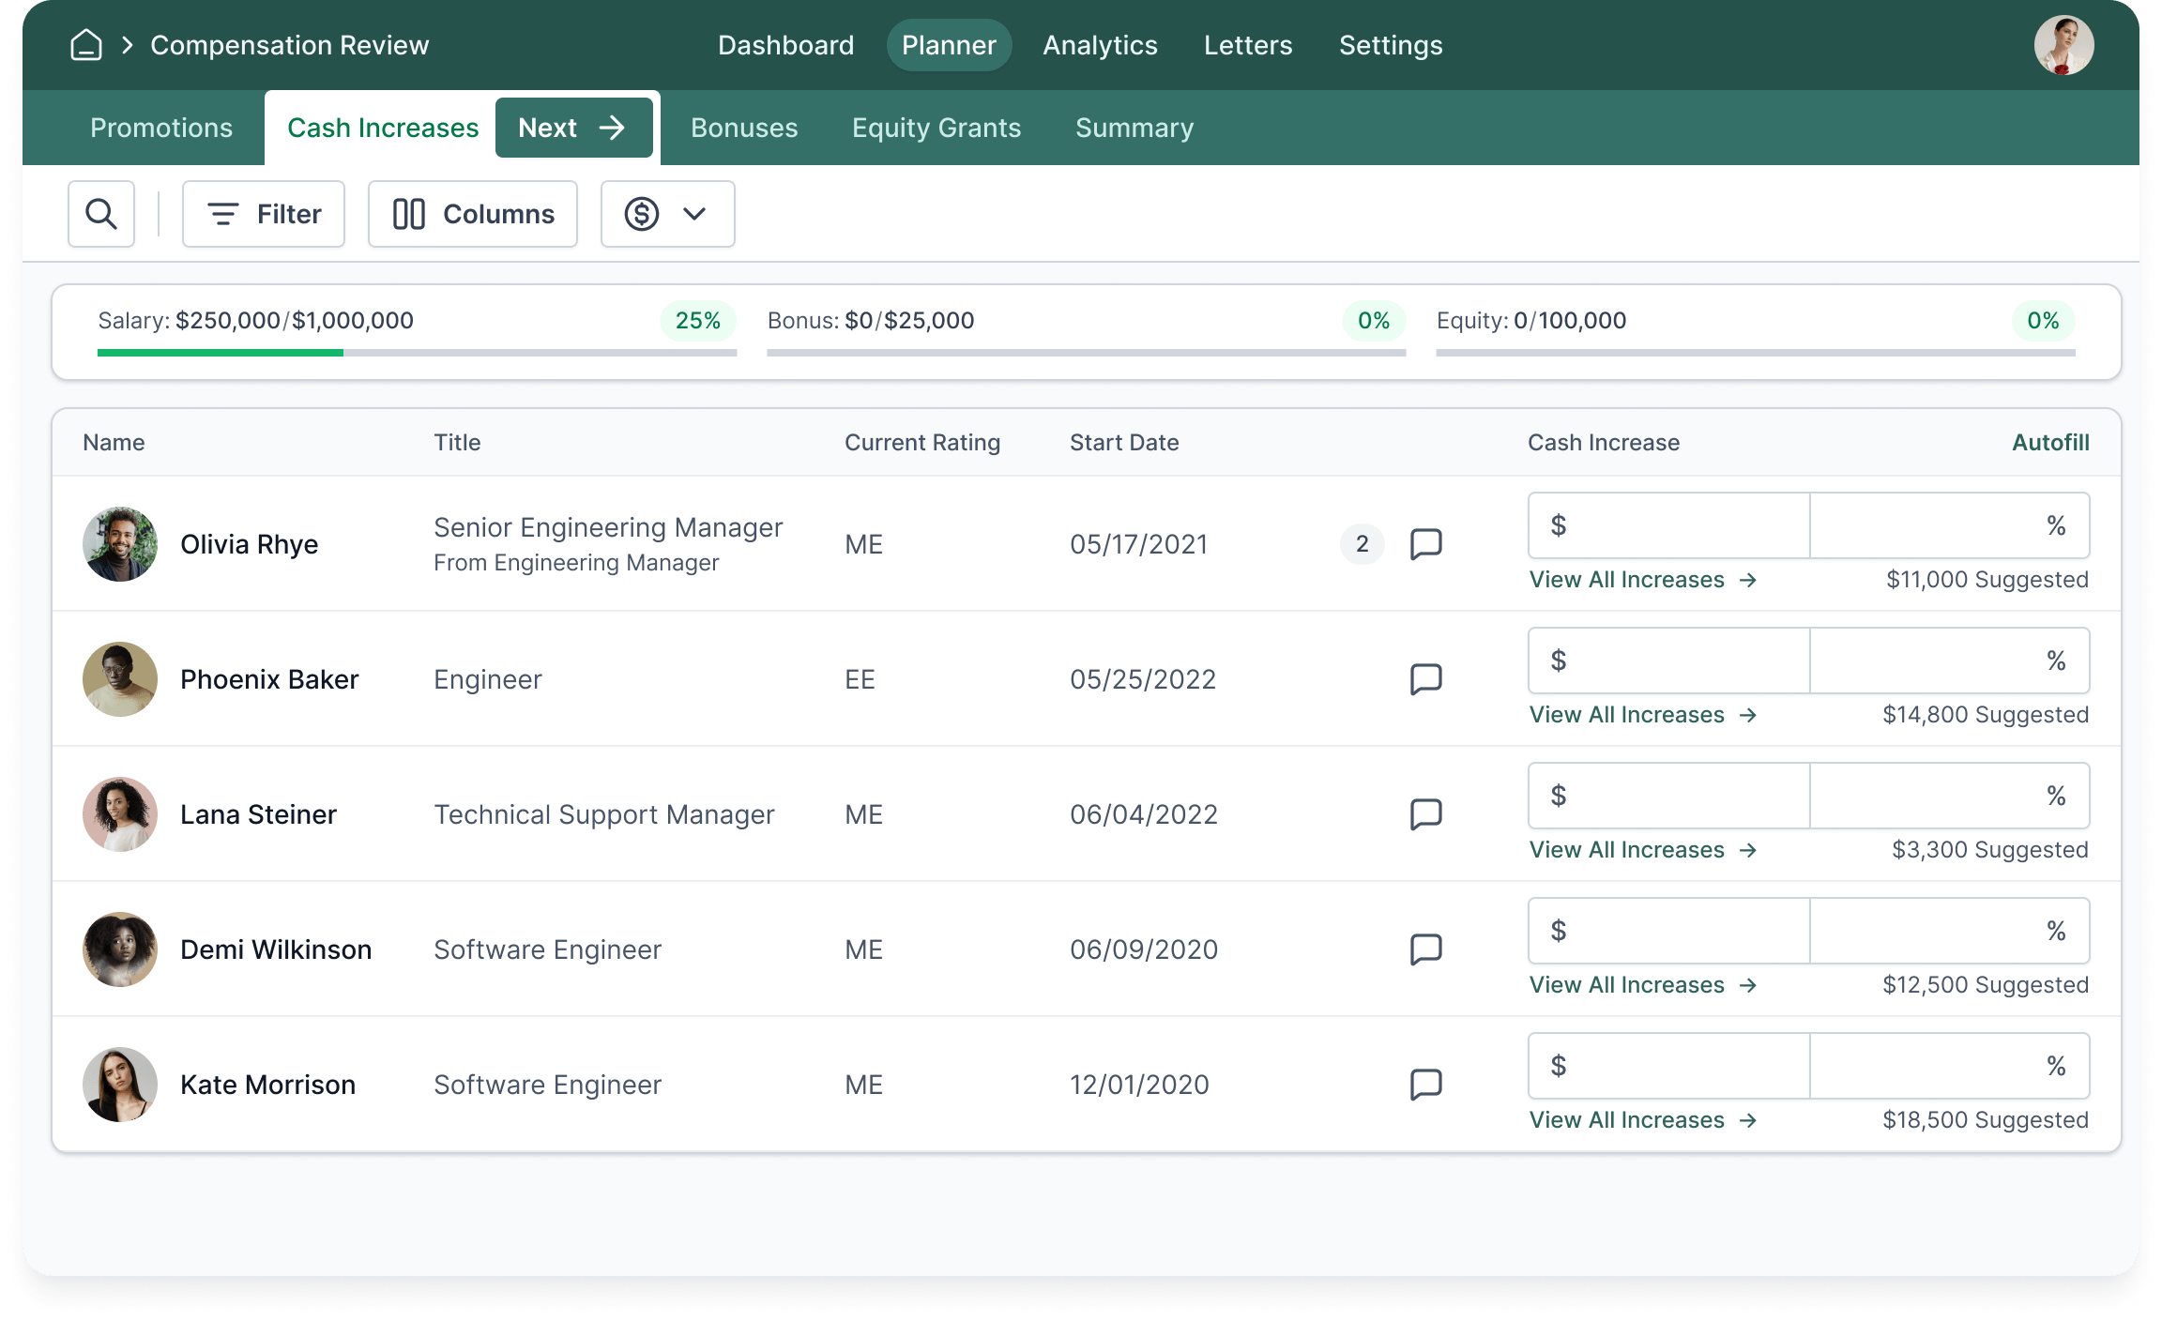Image resolution: width=2162 pixels, height=1321 pixels.
Task: Navigate to Analytics in the top menu
Action: click(x=1100, y=44)
